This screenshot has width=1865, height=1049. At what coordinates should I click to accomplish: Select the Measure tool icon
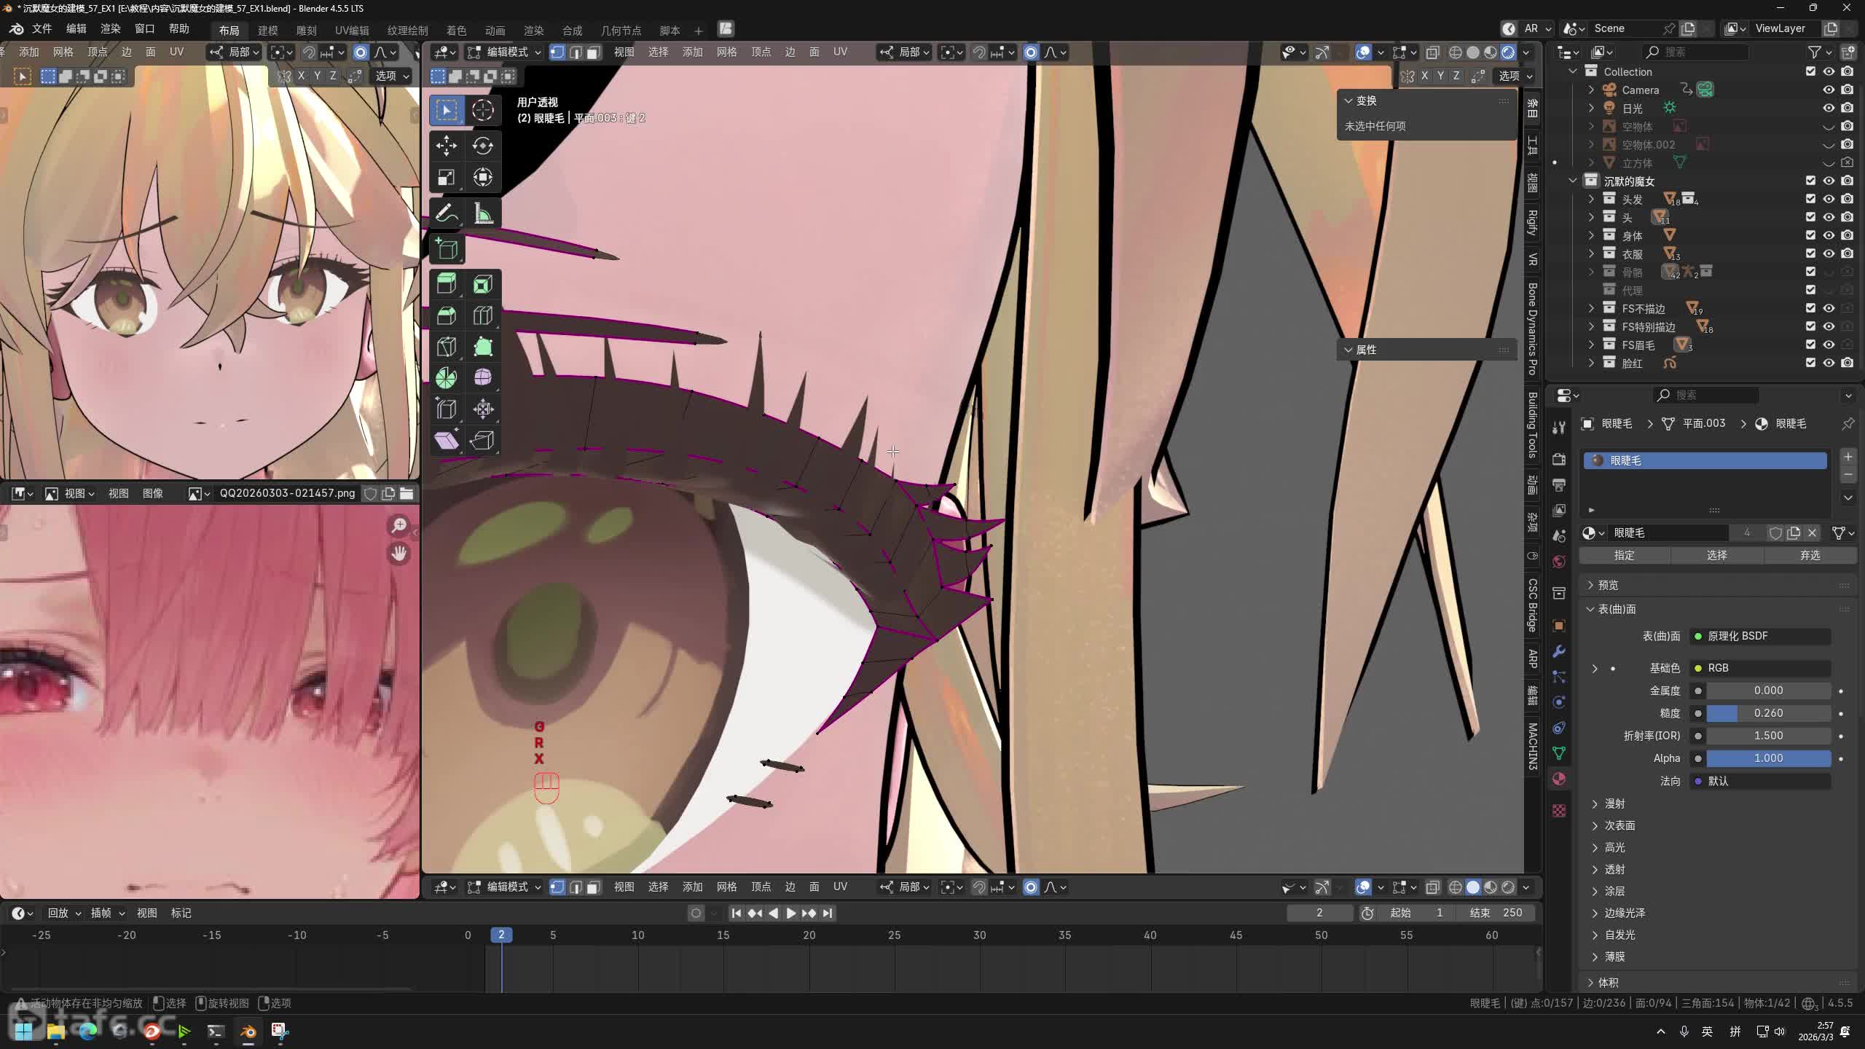(x=482, y=213)
